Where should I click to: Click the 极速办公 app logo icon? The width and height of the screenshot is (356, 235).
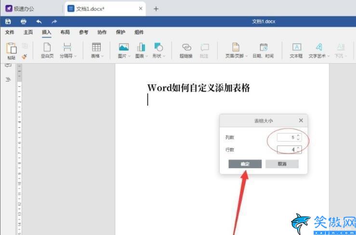(9, 9)
